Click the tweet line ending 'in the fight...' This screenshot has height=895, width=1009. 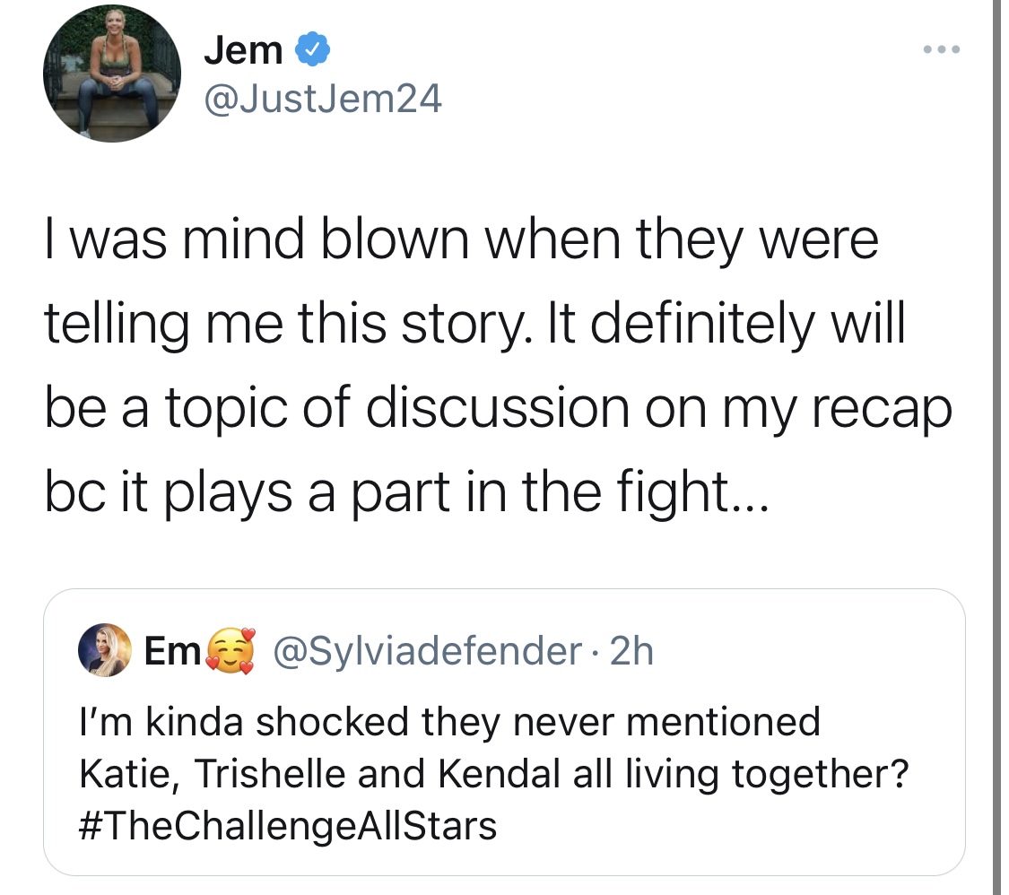pyautogui.click(x=406, y=492)
